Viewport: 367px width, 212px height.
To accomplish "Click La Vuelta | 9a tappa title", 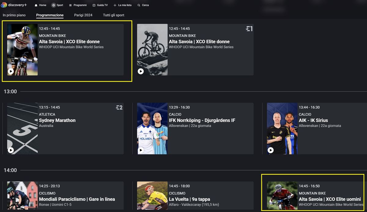I will click(x=189, y=199).
